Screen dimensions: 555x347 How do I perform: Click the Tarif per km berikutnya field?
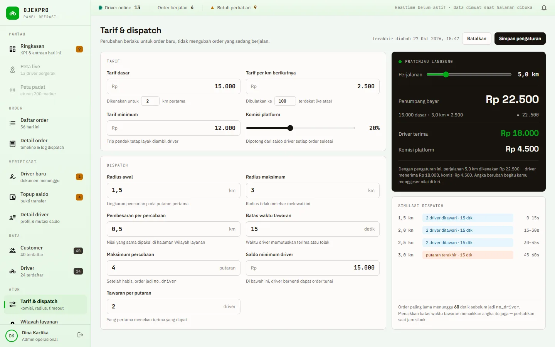pyautogui.click(x=313, y=86)
